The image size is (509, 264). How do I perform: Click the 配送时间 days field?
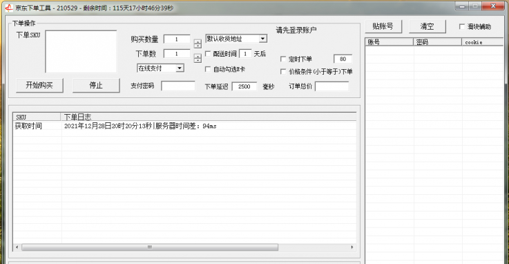coord(245,54)
